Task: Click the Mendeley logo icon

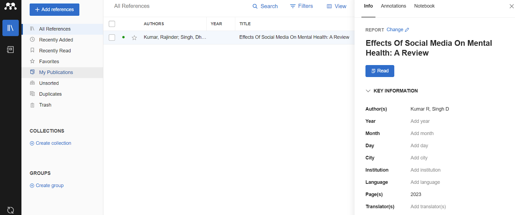Action: [10, 6]
